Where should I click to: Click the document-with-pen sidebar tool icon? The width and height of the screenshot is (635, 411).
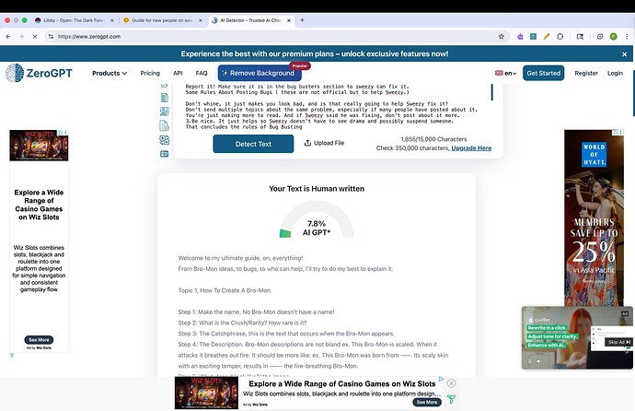click(164, 112)
